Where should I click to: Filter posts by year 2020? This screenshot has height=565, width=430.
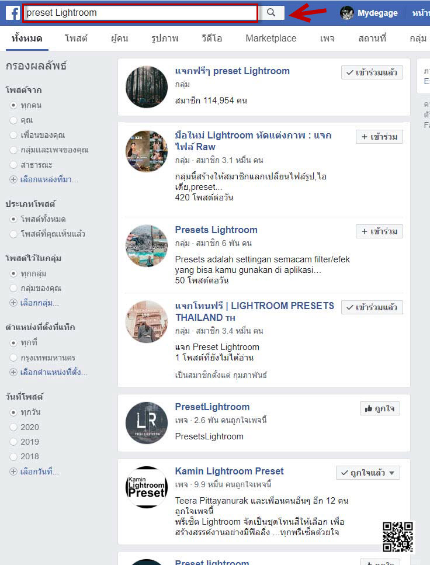coord(13,427)
